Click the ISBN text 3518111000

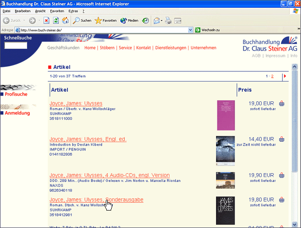(61, 119)
